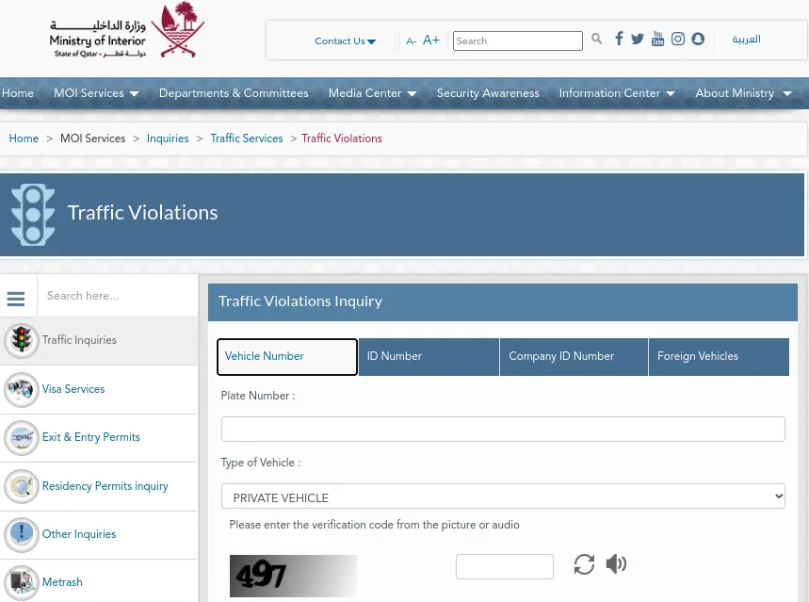Open the Type of Vehicle dropdown
The image size is (809, 602).
pyautogui.click(x=503, y=496)
